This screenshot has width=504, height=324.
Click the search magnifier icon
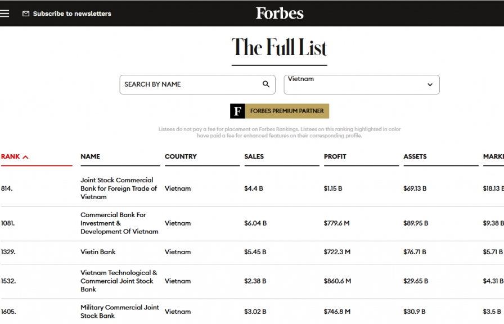266,84
